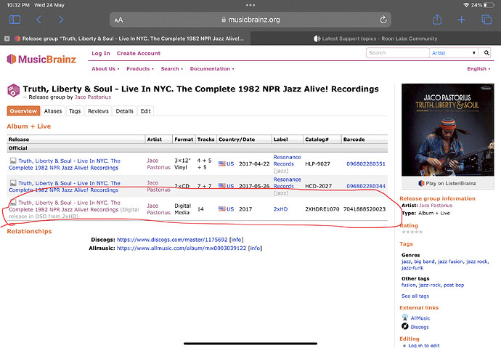Viewport: 501px width, 348px height.
Task: Focus the MusicBrainz search field
Action: [397, 53]
